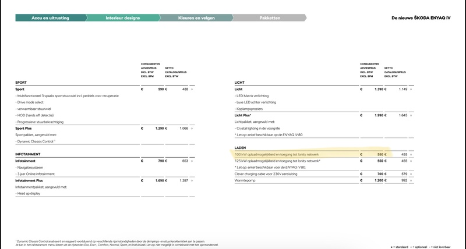466x249 pixels.
Task: Click 'Progressieve stuurbekrachtiging' item
Action: [x=40, y=122]
